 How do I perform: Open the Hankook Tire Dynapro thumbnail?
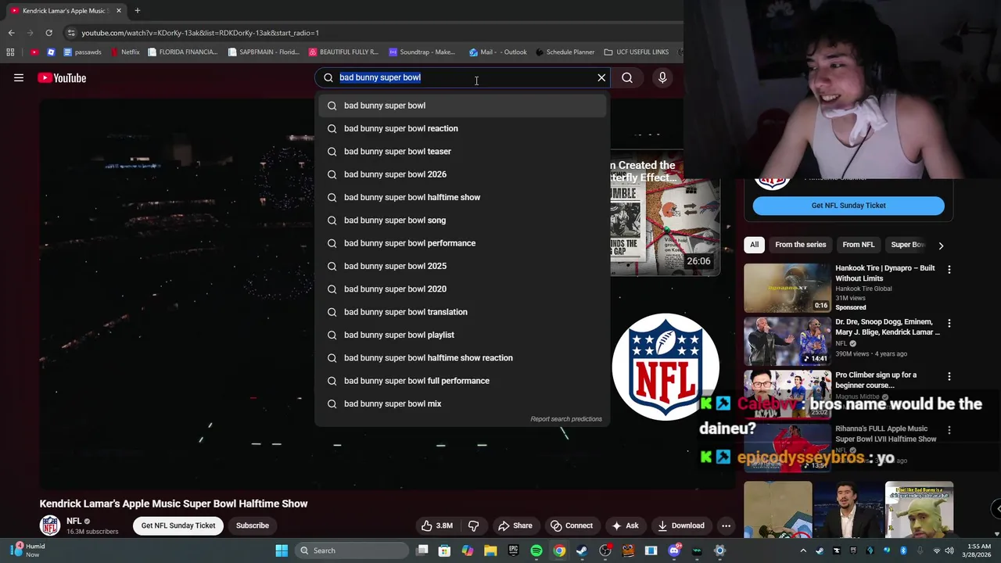(788, 288)
